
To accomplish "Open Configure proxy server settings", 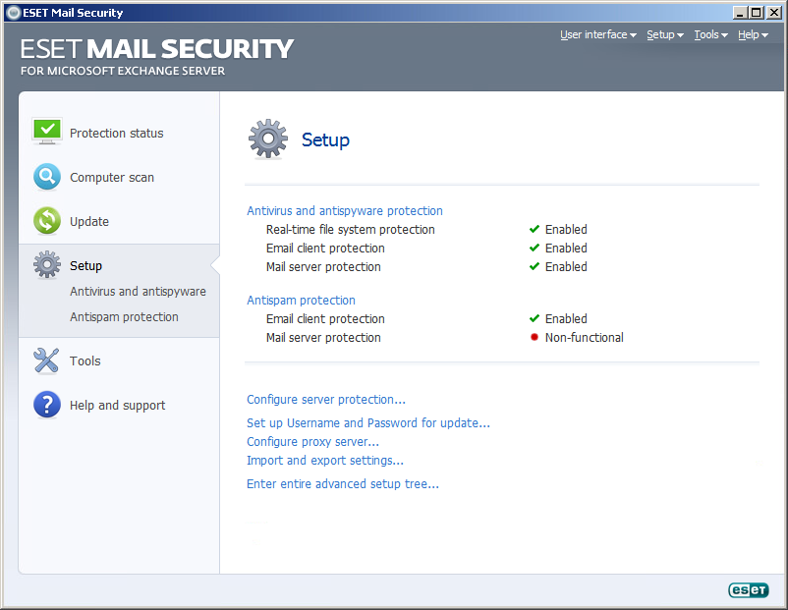I will point(311,441).
